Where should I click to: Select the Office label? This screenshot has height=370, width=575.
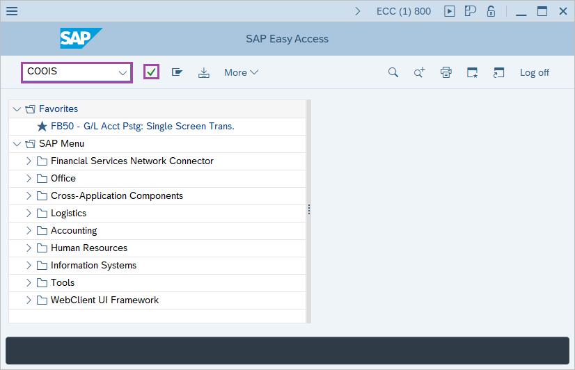[63, 179]
